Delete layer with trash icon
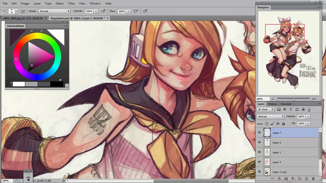The height and width of the screenshot is (183, 326). tap(313, 179)
